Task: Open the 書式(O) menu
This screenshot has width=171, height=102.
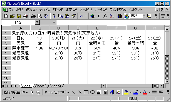Action: 71,9
